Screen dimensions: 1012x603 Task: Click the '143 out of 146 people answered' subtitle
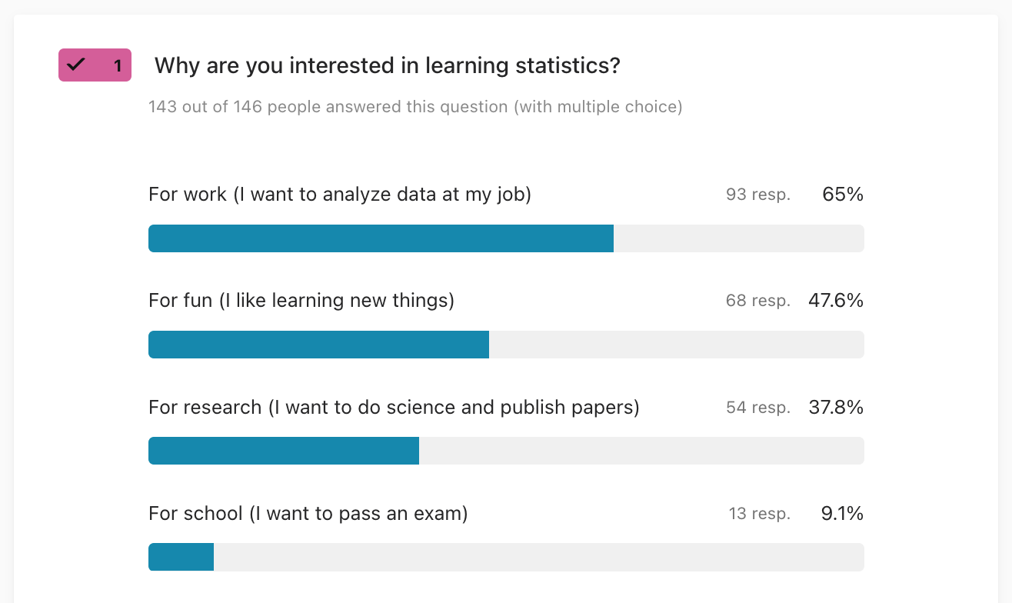pyautogui.click(x=415, y=107)
